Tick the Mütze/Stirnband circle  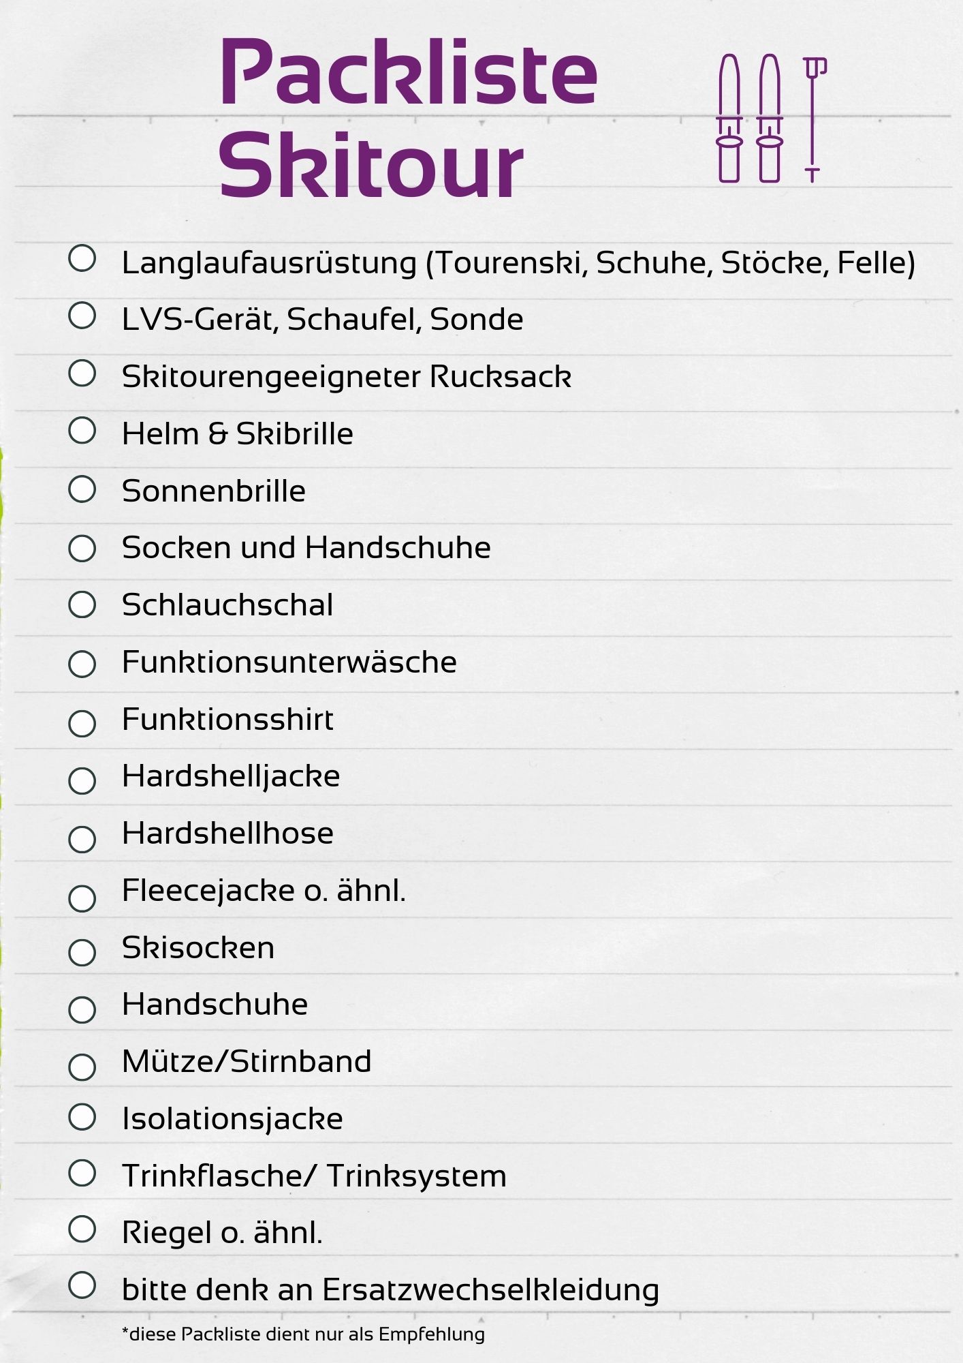click(82, 1067)
